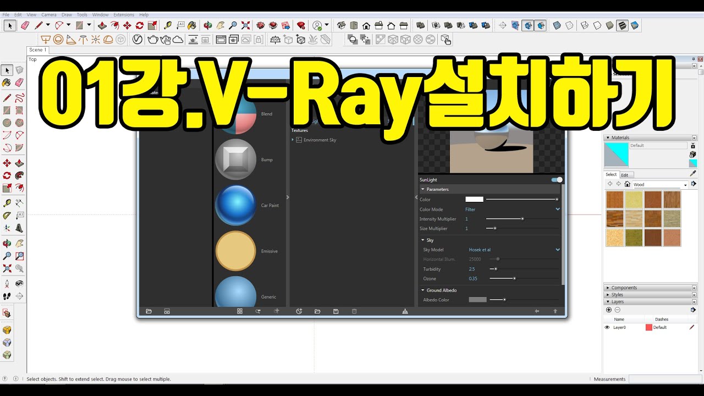Click the Albedo Color gray swatch

pyautogui.click(x=477, y=300)
